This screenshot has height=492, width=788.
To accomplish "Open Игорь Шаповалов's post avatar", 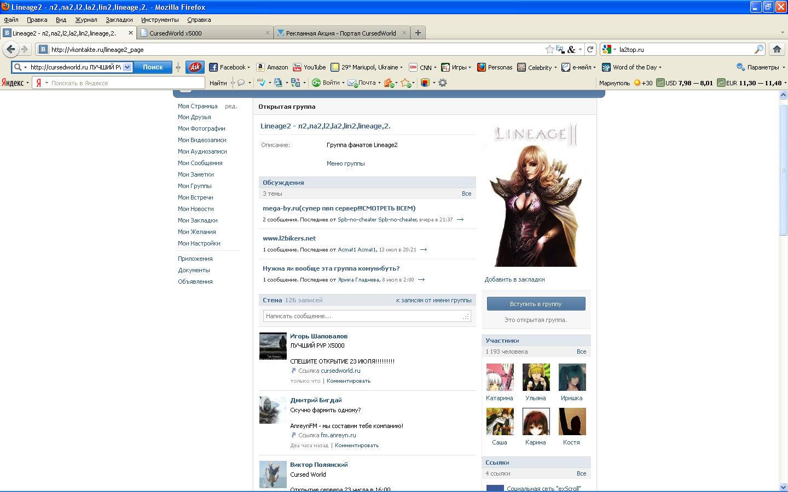I will click(273, 346).
